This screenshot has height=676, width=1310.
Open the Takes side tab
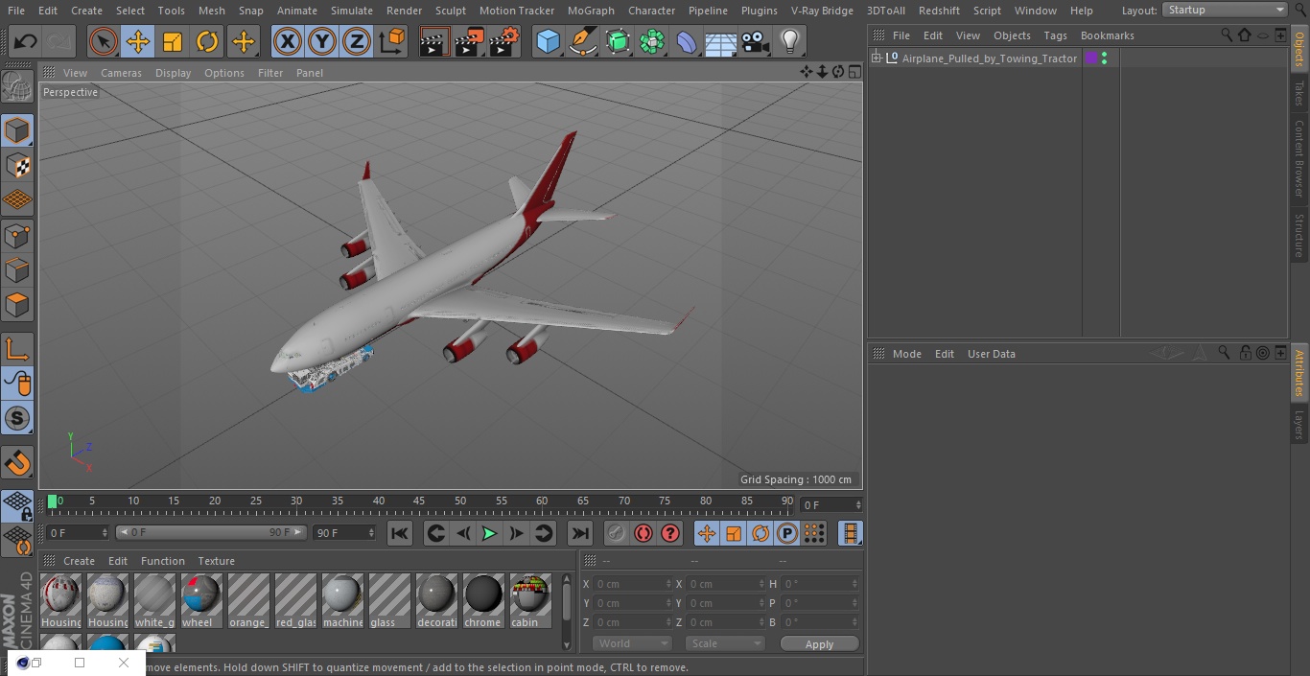(x=1299, y=93)
